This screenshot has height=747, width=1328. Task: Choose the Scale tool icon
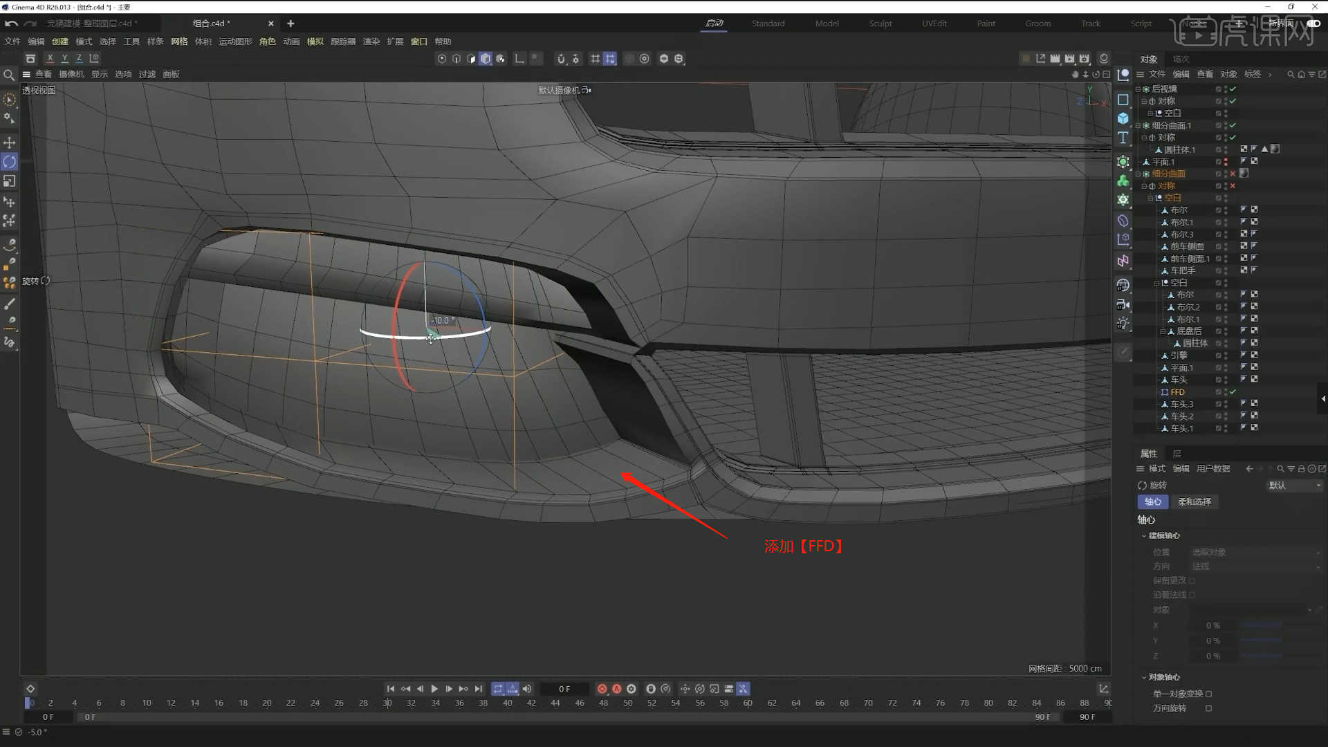10,181
